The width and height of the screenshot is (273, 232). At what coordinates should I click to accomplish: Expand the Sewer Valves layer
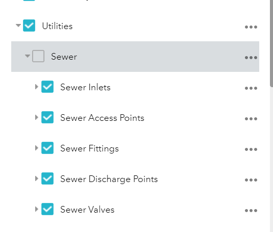[x=37, y=209]
